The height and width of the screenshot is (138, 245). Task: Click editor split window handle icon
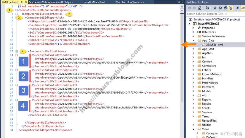coord(182,6)
